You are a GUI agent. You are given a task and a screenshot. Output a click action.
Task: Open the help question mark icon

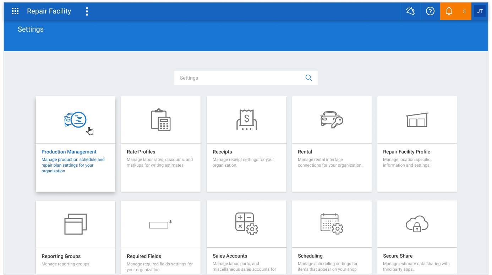pyautogui.click(x=430, y=11)
